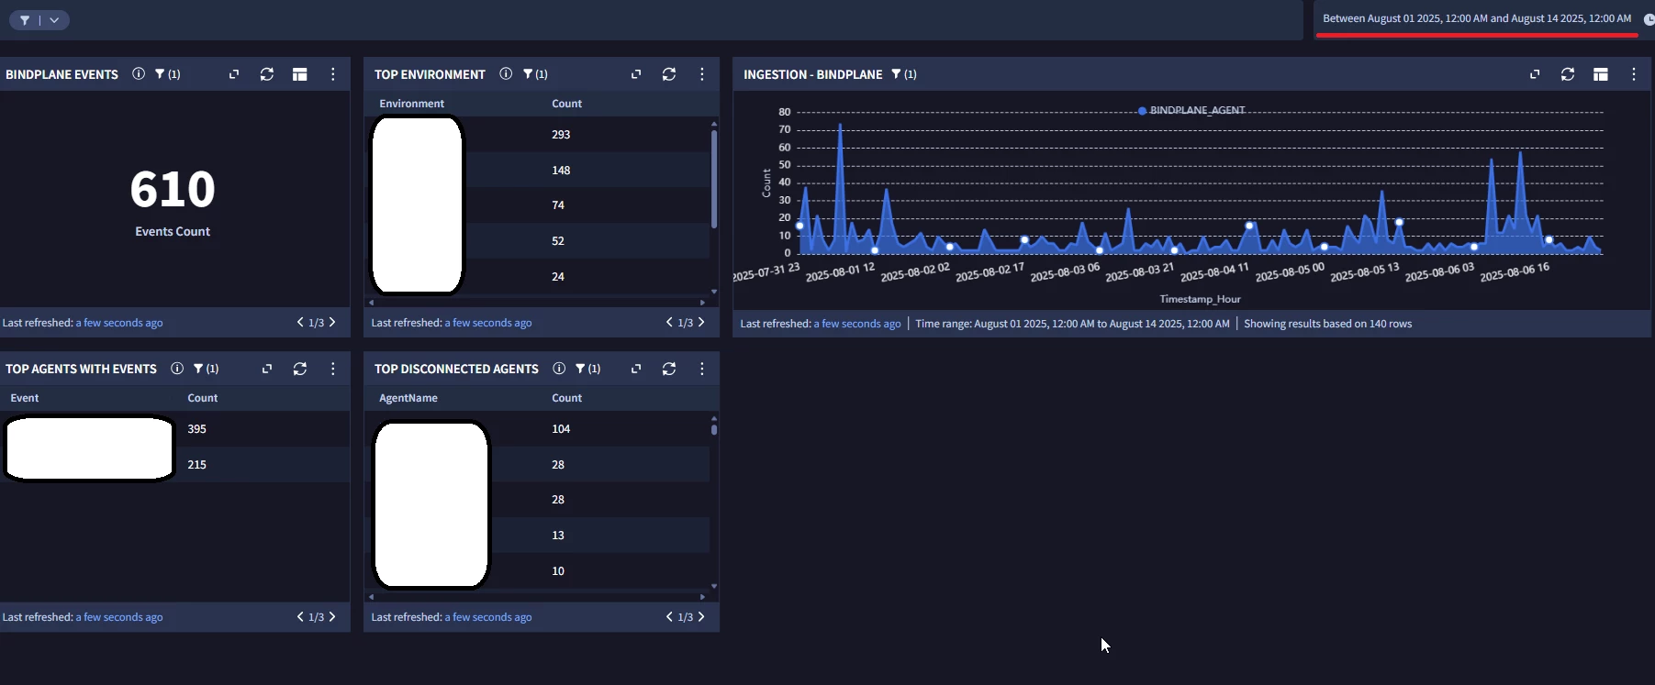1655x685 pixels.
Task: Click the clock icon beside time range
Action: tap(1649, 19)
